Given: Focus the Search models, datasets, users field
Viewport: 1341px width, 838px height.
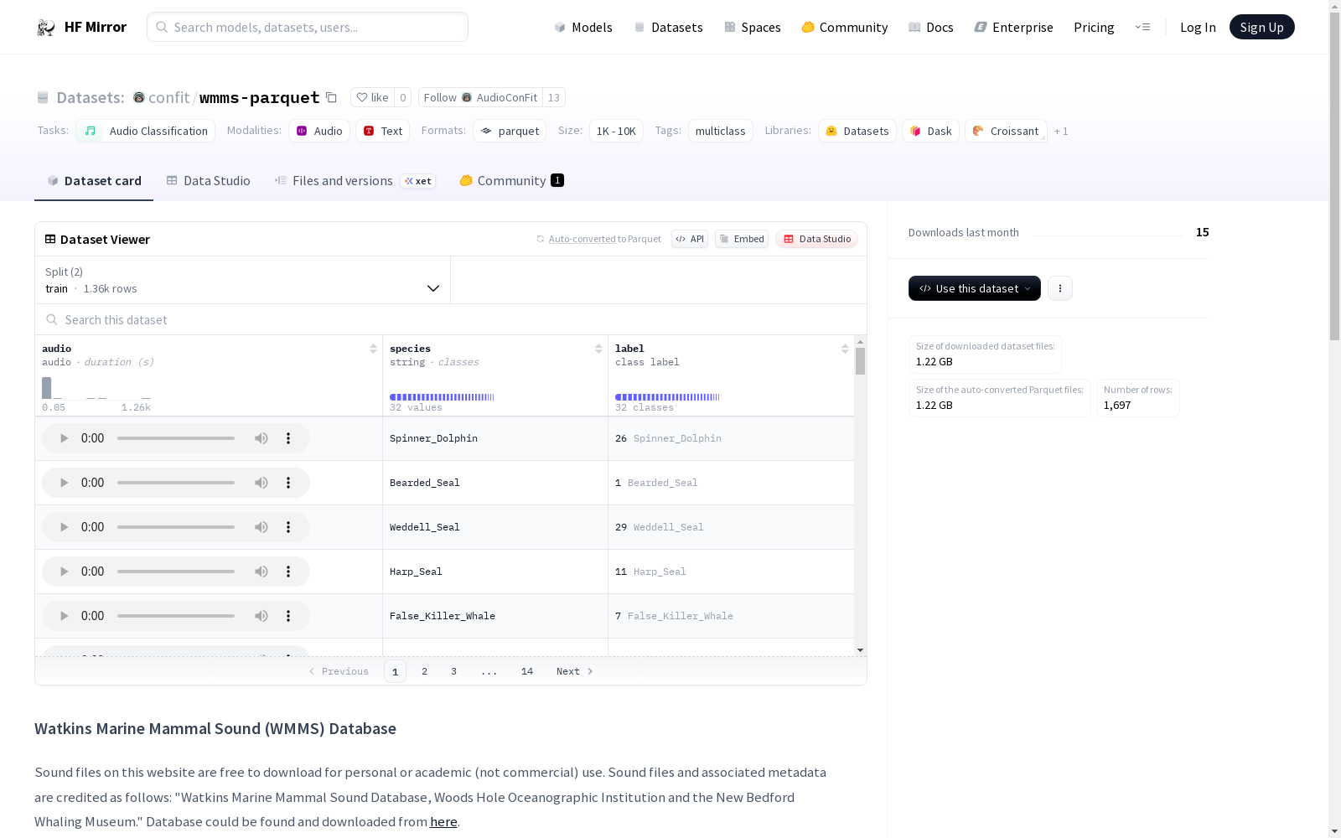Looking at the screenshot, I should [x=308, y=27].
